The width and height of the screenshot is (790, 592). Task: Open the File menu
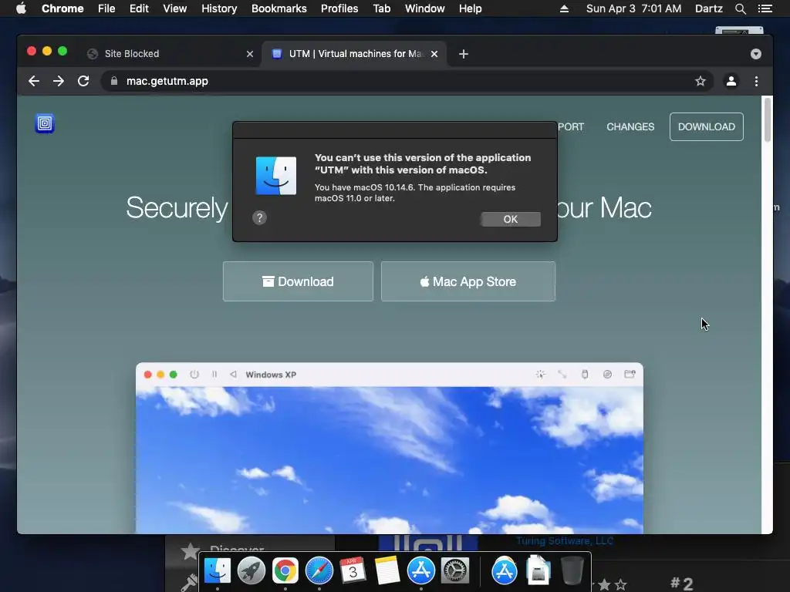[x=106, y=8]
